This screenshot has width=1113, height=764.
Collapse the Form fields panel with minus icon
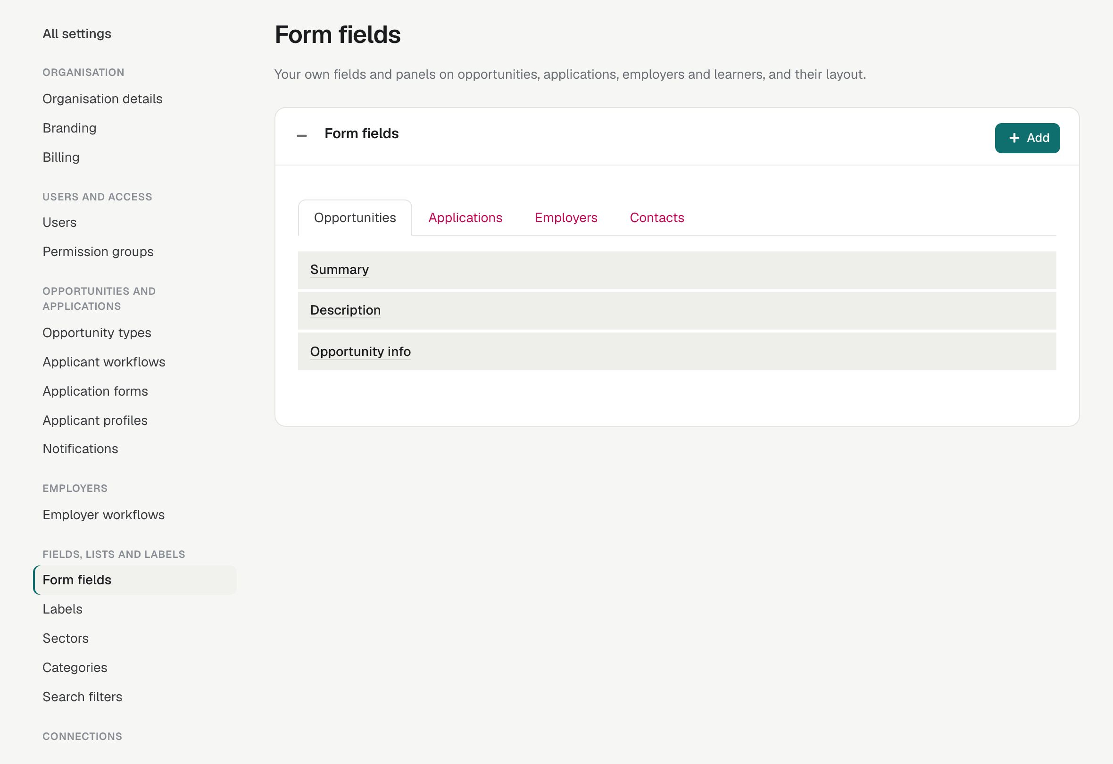pos(302,135)
